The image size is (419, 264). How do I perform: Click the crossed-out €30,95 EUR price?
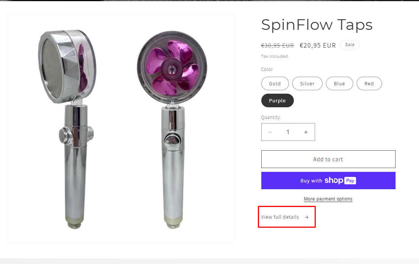pyautogui.click(x=277, y=45)
